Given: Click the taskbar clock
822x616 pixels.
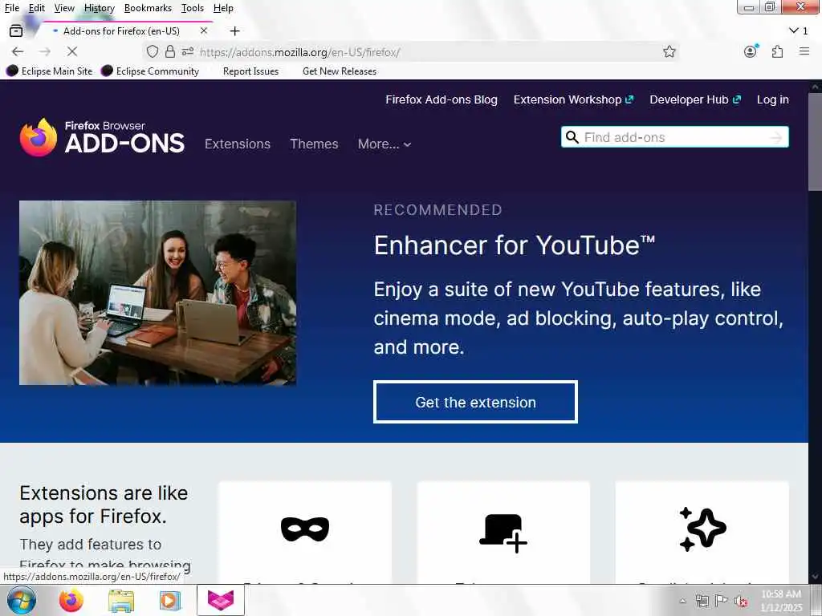Looking at the screenshot, I should (x=781, y=601).
